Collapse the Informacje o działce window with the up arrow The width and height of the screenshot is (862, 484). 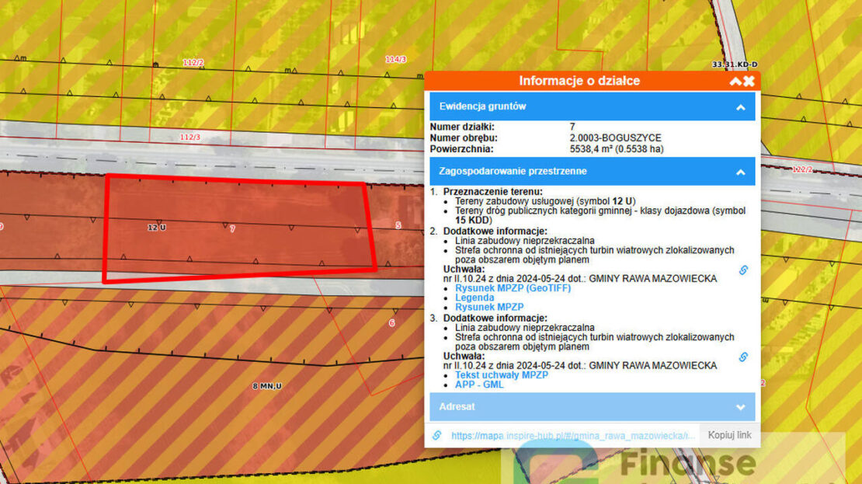coord(735,81)
